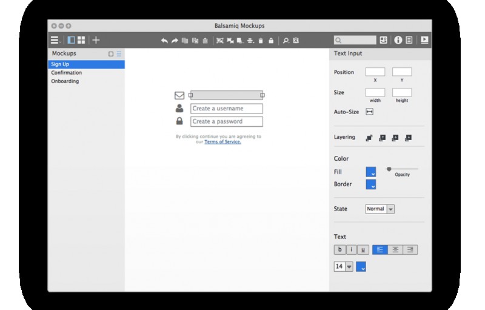Open the project notes panel icon
The image size is (485, 310).
coord(409,40)
